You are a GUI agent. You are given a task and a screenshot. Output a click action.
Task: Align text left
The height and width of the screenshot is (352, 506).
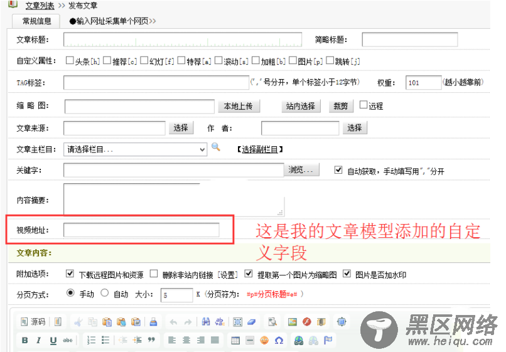coord(172,340)
